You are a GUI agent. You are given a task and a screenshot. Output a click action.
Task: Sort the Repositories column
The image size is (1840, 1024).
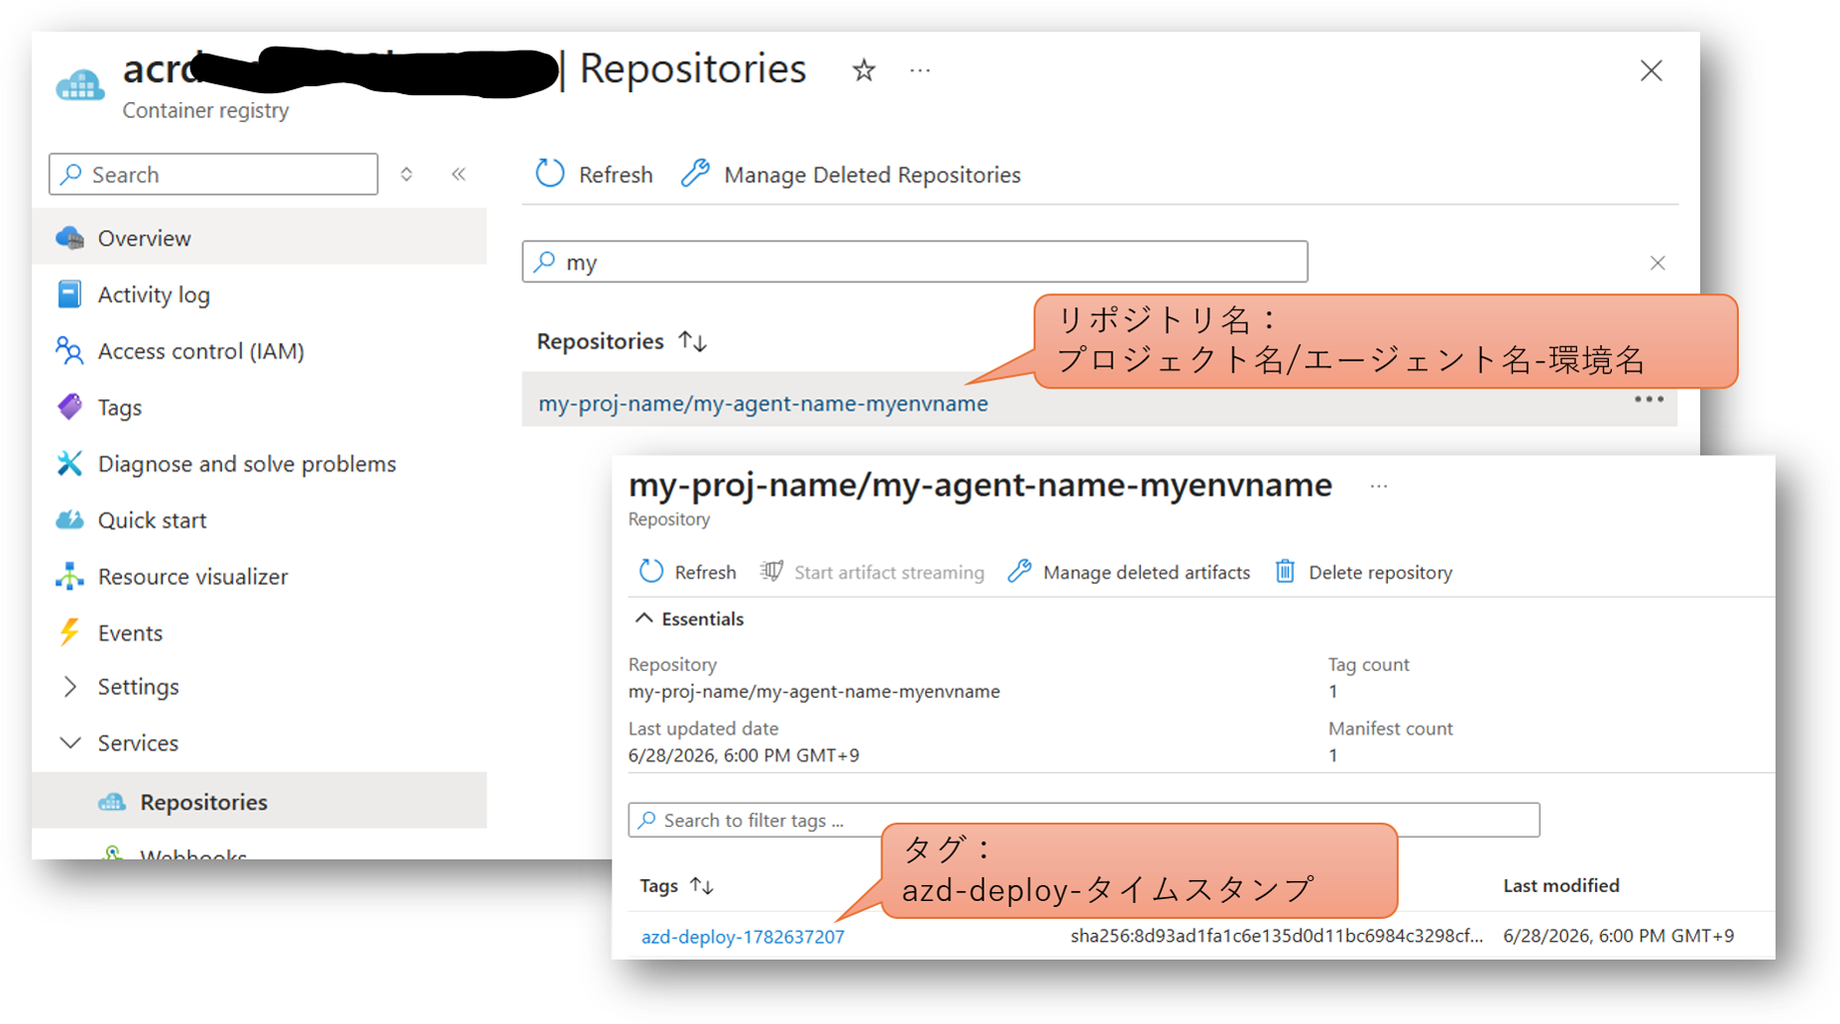click(693, 341)
